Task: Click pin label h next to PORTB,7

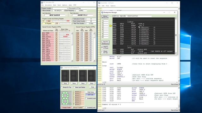Action: (x=74, y=105)
